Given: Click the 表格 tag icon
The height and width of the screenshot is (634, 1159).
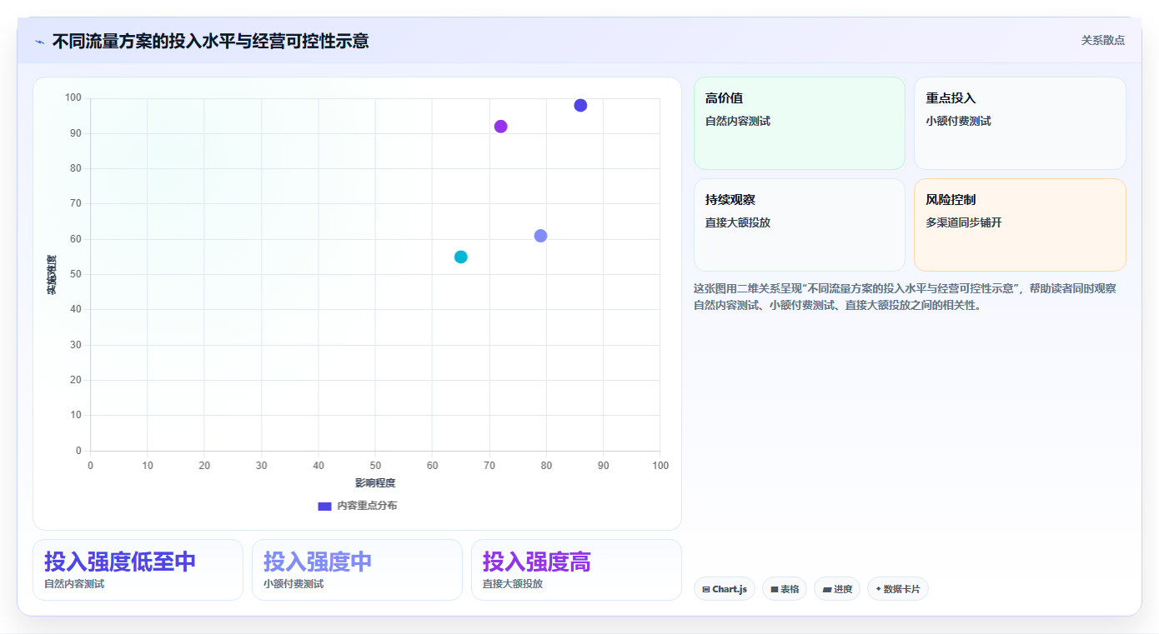Looking at the screenshot, I should [x=774, y=589].
